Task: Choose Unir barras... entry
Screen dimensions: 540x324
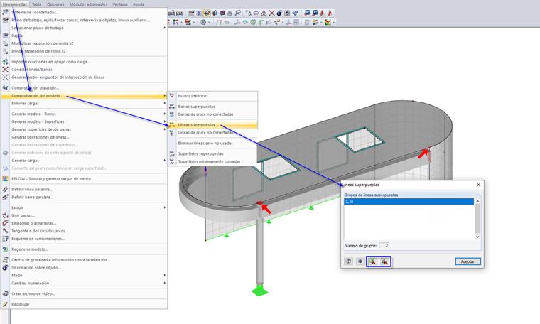Action: [x=84, y=215]
